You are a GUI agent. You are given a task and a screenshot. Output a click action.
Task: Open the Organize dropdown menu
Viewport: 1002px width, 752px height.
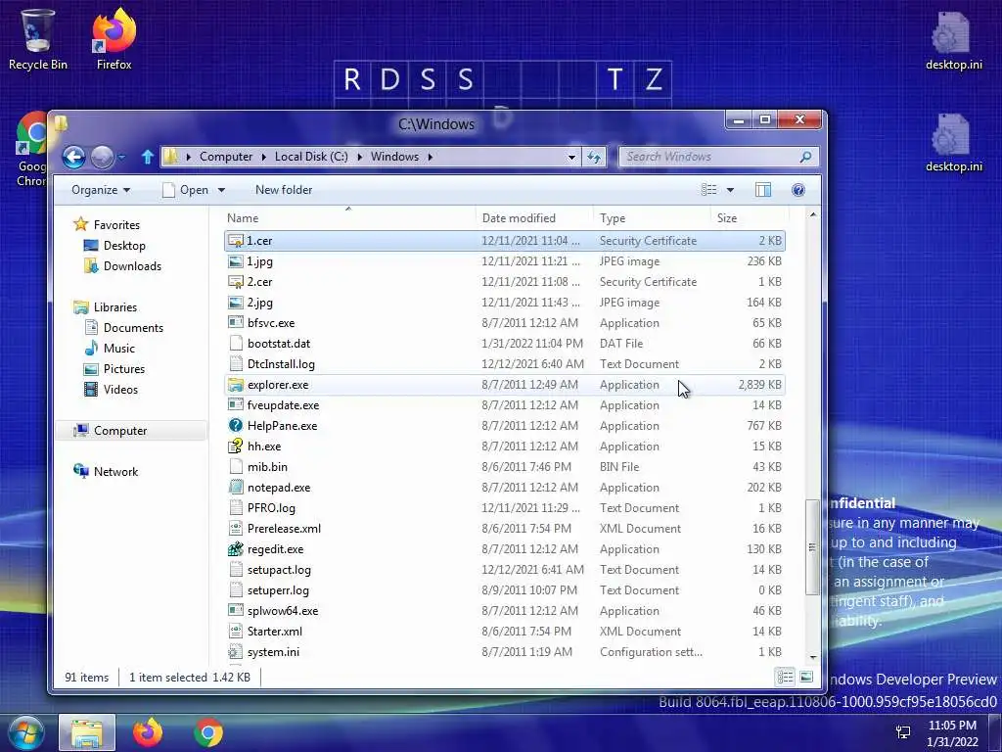click(x=101, y=190)
